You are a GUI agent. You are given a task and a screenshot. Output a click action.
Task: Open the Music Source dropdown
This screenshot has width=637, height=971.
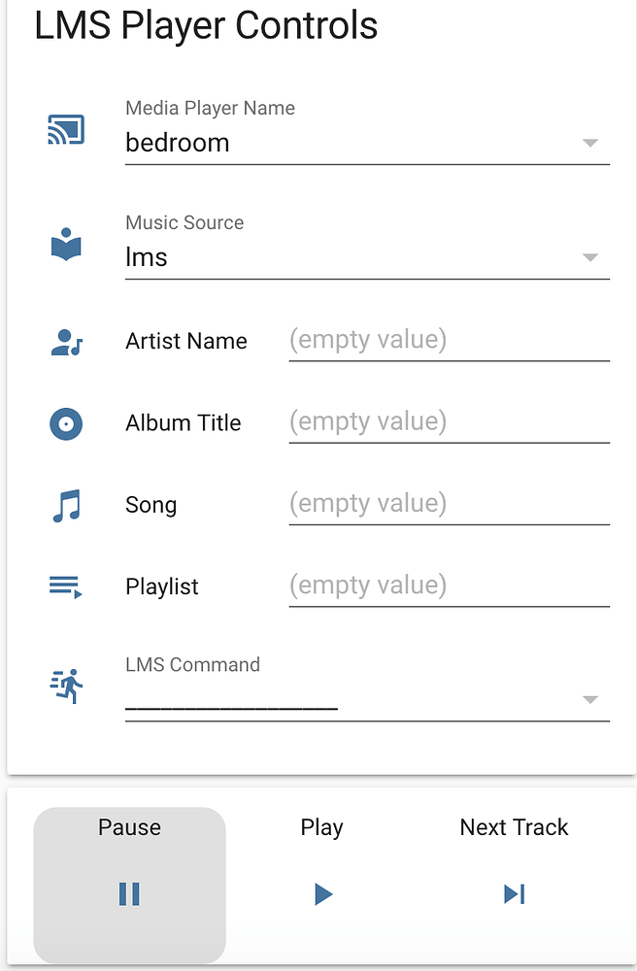590,257
